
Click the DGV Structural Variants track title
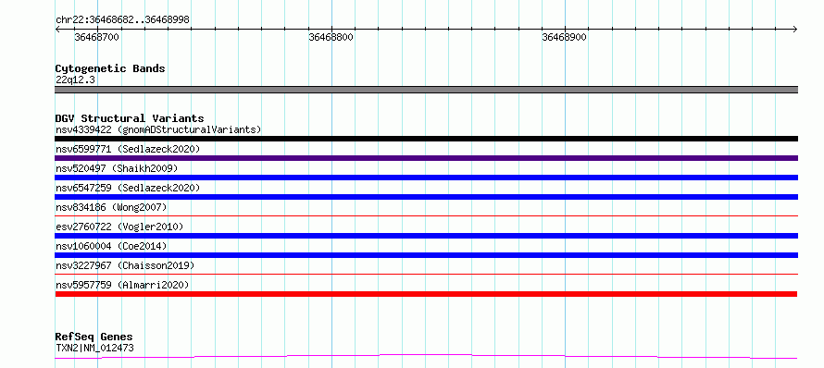(x=130, y=118)
